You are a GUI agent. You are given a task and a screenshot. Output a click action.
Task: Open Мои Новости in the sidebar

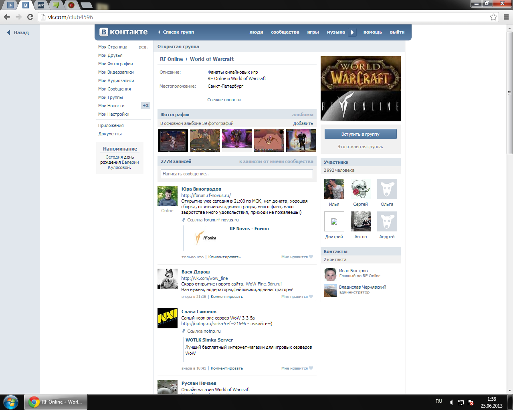tap(111, 106)
